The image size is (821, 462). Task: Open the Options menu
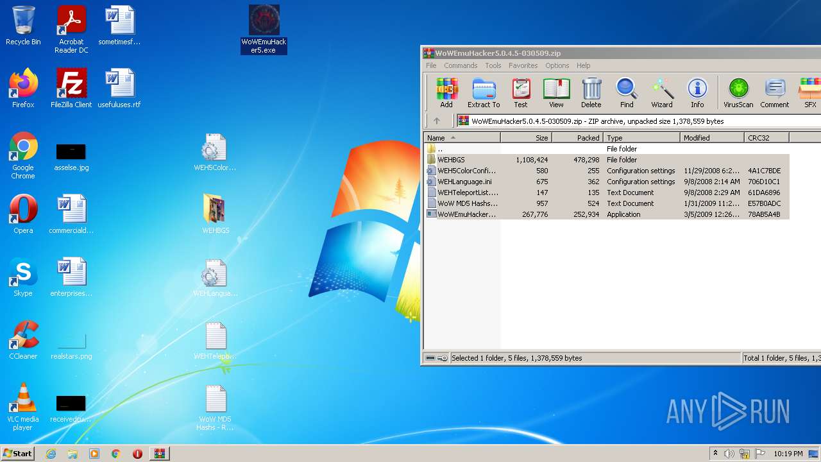tap(557, 65)
